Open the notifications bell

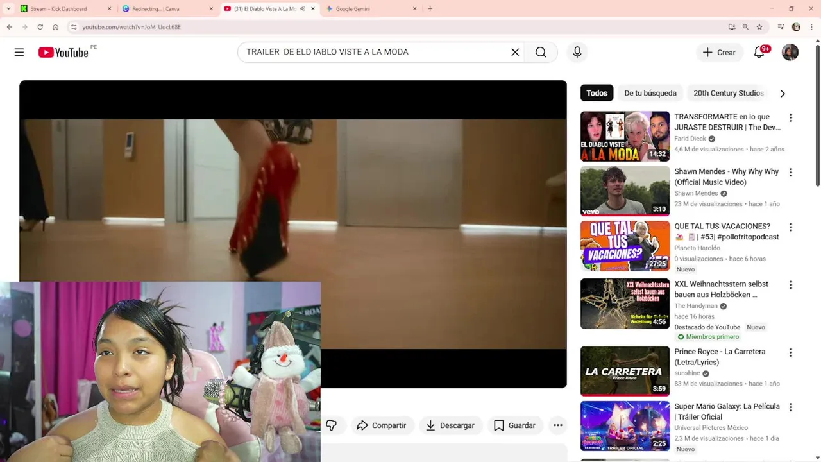pyautogui.click(x=759, y=53)
